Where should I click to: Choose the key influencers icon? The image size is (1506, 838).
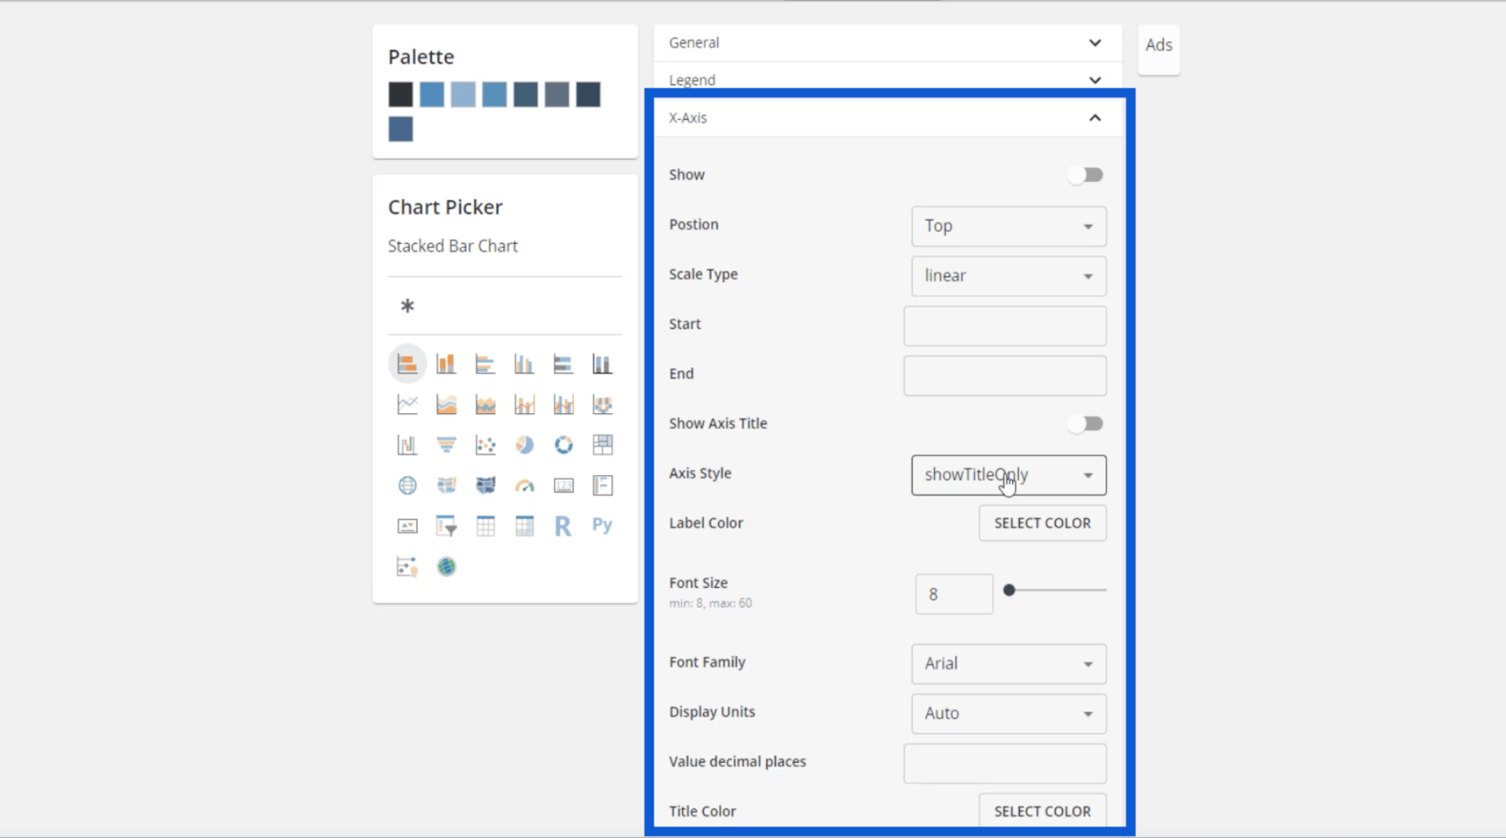(x=407, y=566)
